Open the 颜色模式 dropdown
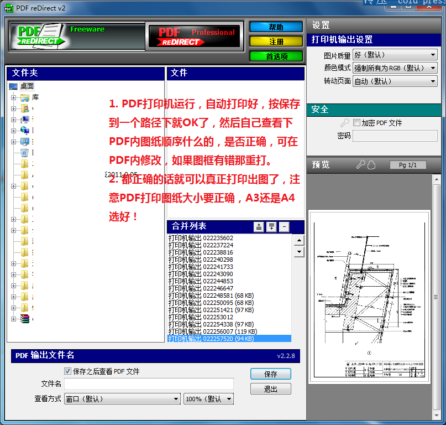Screen dimensions: 446x425 (395, 68)
